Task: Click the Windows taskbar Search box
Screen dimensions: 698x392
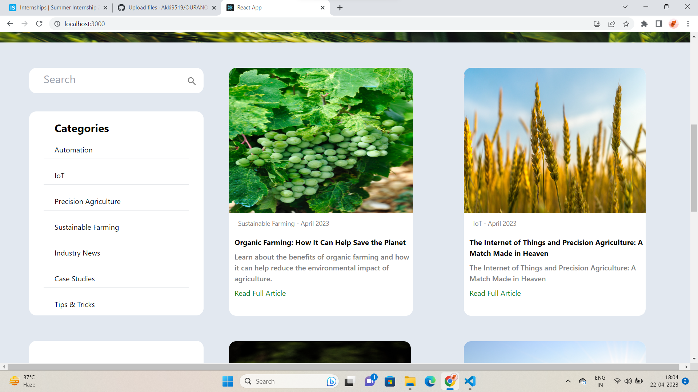Action: coord(289,381)
